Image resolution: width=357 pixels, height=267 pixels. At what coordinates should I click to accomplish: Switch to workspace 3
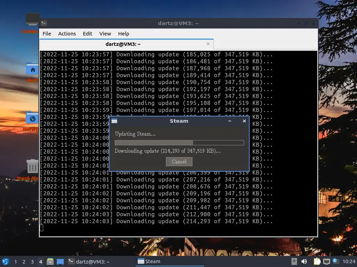[x=32, y=262]
